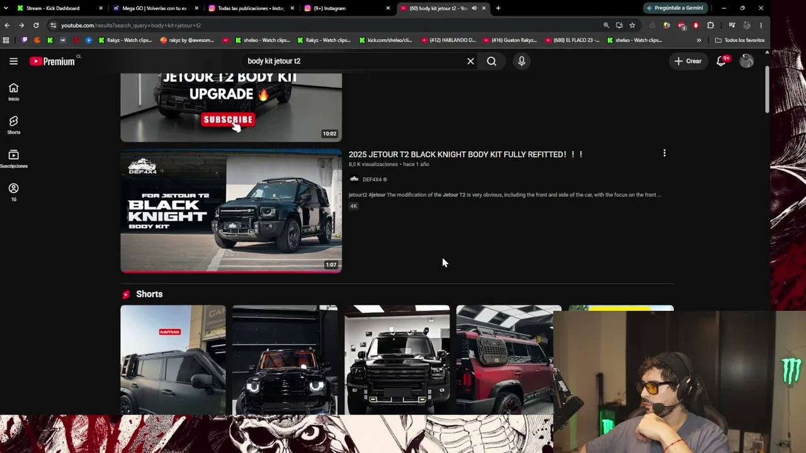This screenshot has height=453, width=806.
Task: Open the 2025 Jetour T2 Black Knight video title
Action: tap(465, 154)
